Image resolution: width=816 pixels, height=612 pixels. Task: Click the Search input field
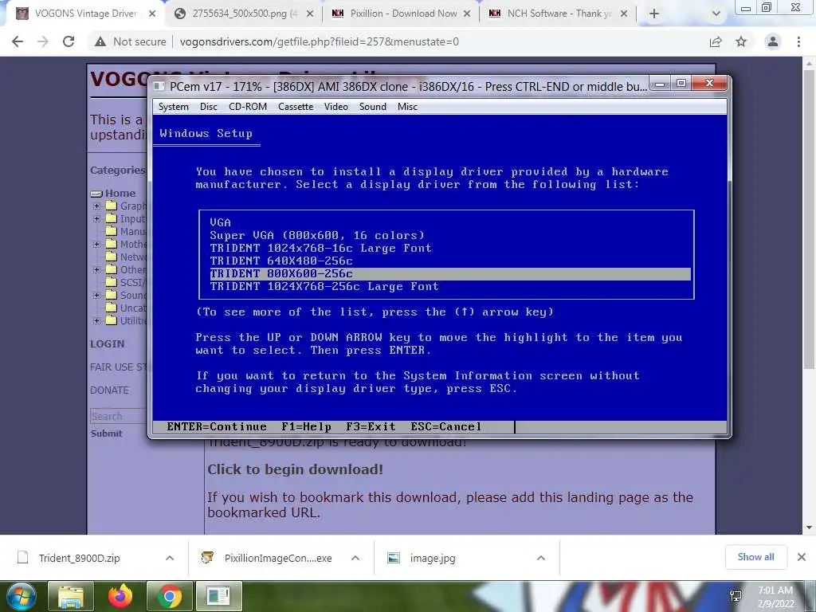[x=119, y=416]
